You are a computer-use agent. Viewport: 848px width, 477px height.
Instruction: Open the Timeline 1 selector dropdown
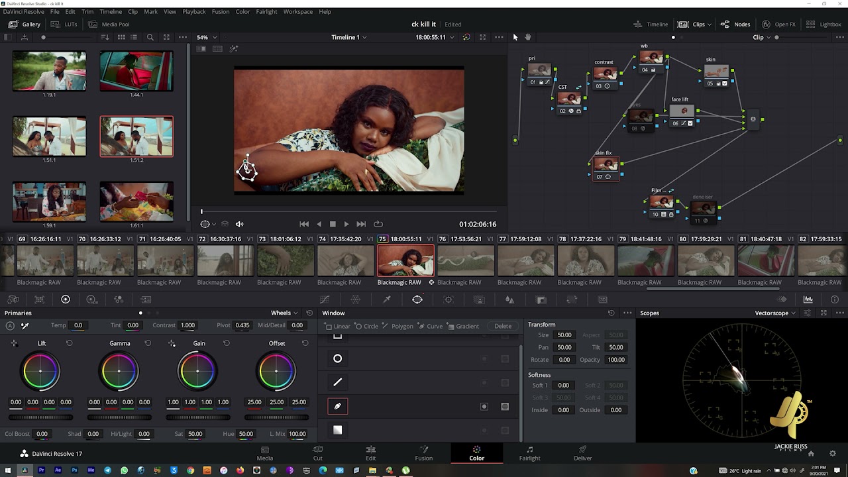(x=349, y=37)
